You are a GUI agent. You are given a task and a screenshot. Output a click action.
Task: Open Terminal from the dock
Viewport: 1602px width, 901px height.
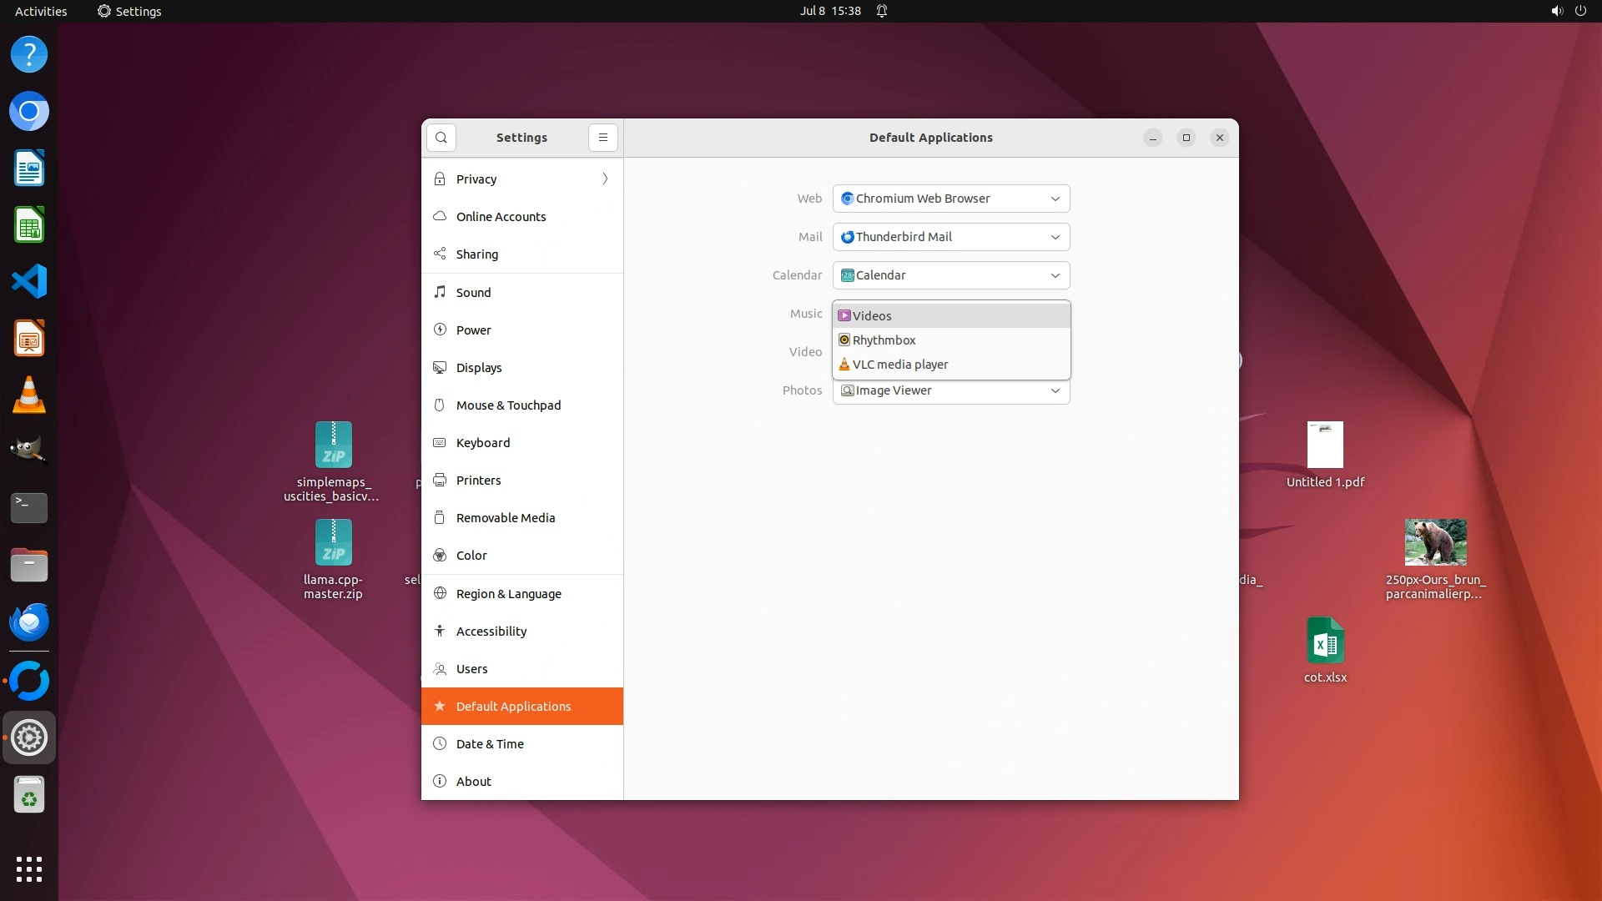(29, 507)
